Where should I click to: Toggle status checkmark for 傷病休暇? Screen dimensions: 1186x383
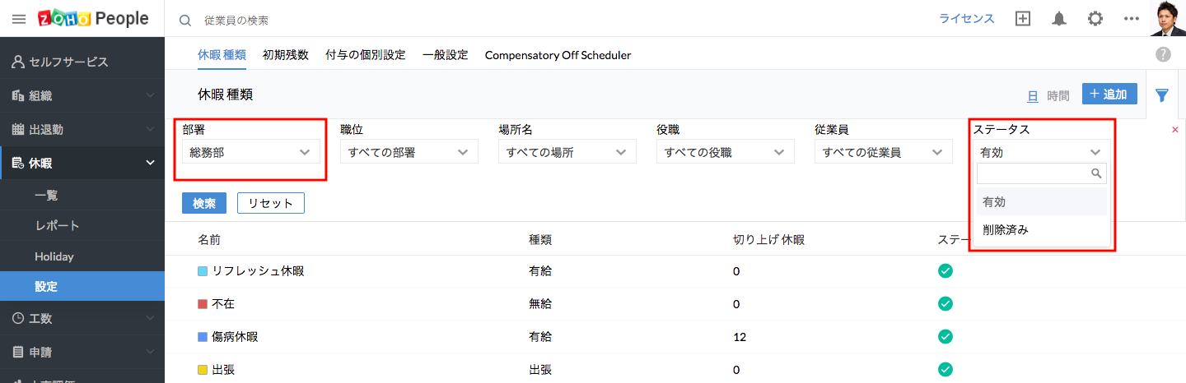(946, 336)
